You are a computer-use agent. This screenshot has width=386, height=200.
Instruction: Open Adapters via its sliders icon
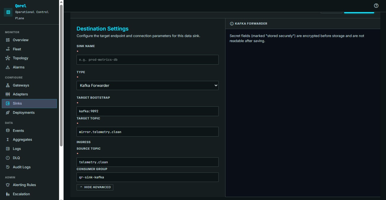[x=8, y=94]
